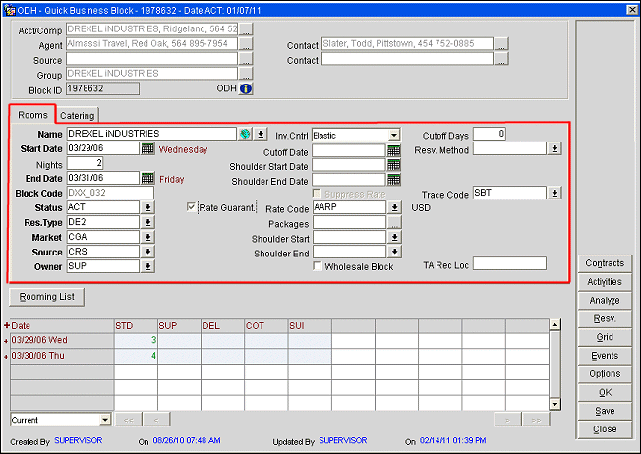Click the Packages ellipsis lookup button
The height and width of the screenshot is (454, 641).
(x=393, y=223)
